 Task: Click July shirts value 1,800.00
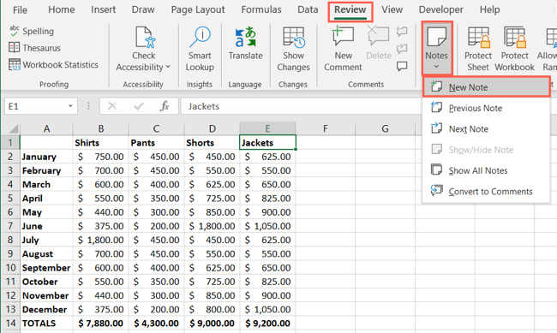coord(101,240)
